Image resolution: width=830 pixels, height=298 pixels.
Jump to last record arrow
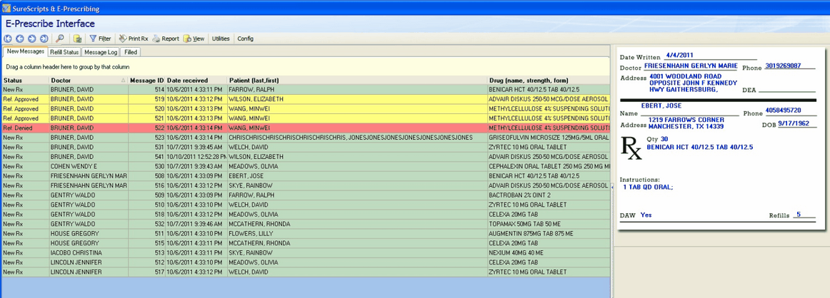click(x=44, y=38)
